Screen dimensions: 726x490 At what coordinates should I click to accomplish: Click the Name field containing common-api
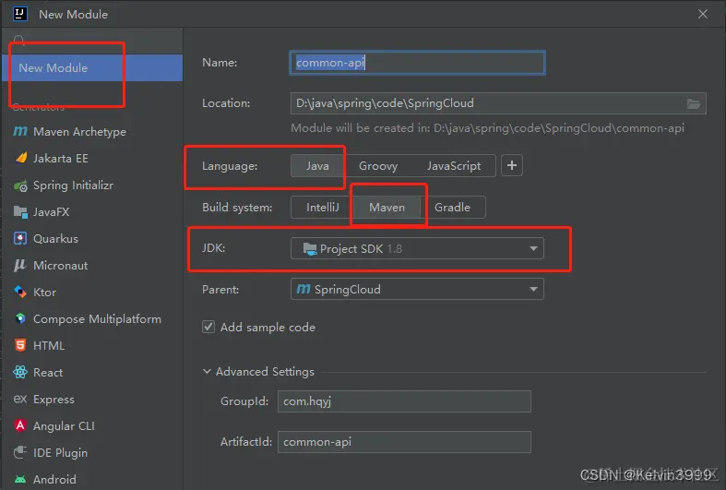click(x=417, y=63)
